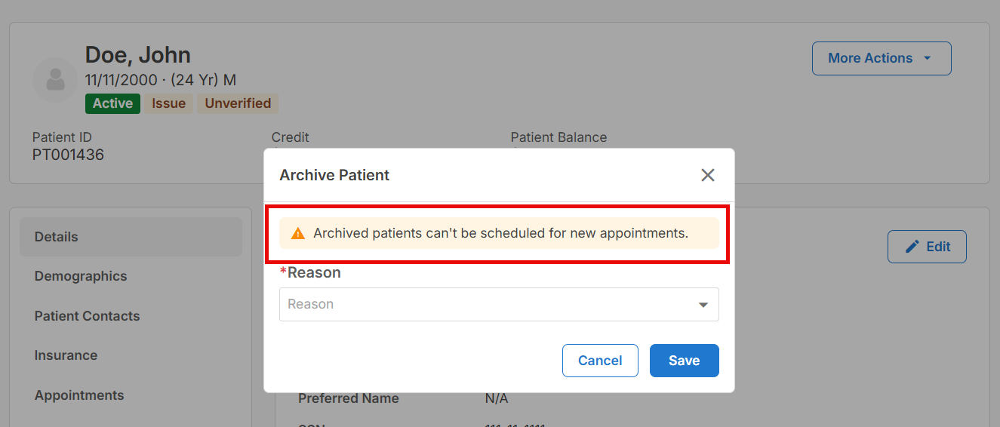The height and width of the screenshot is (427, 1000).
Task: Click the Edit button
Action: [x=927, y=247]
